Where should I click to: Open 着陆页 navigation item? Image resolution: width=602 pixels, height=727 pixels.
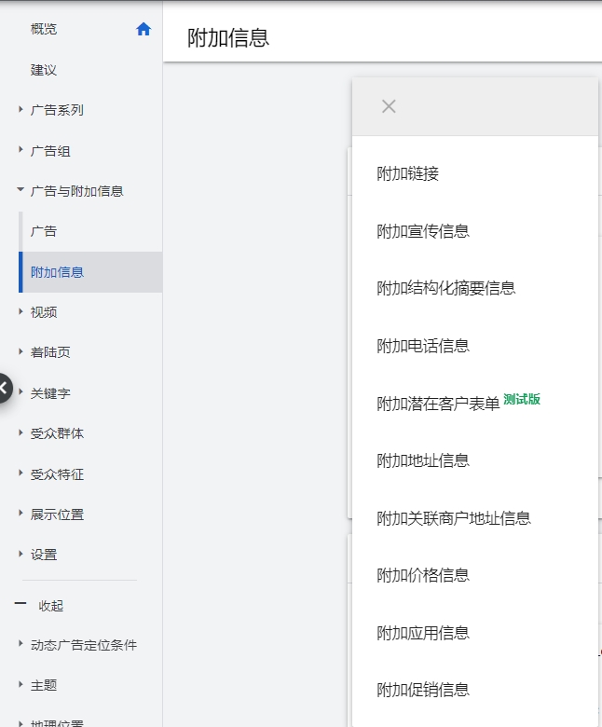point(50,352)
